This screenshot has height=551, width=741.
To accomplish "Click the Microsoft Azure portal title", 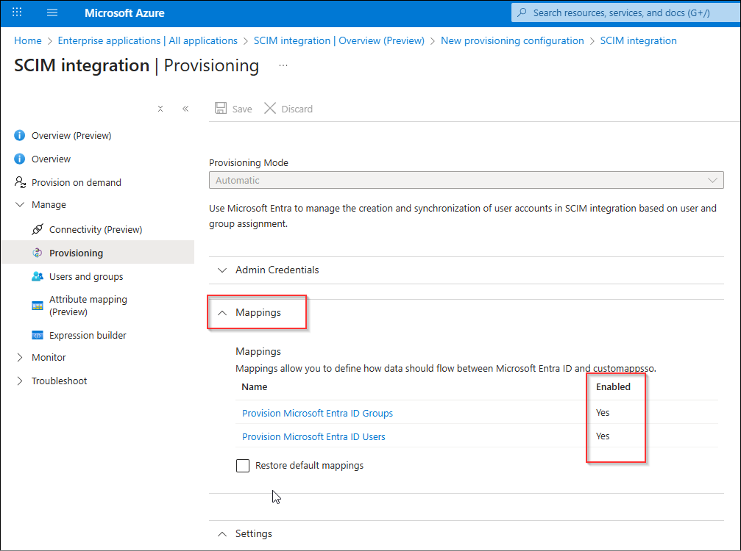I will coord(124,12).
